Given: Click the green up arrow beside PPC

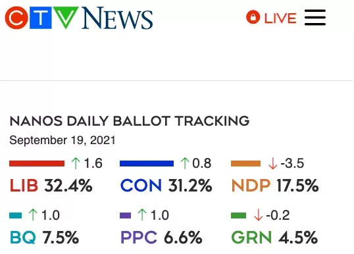Looking at the screenshot, I should pos(142,215).
